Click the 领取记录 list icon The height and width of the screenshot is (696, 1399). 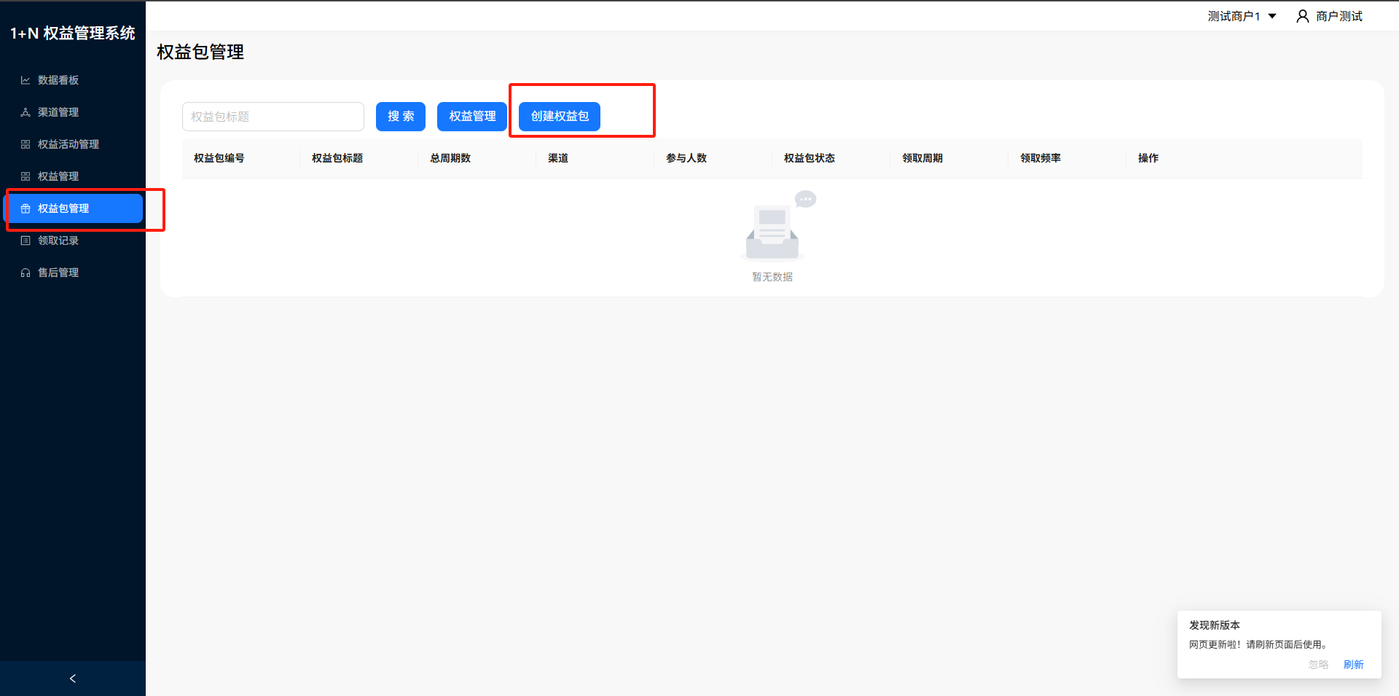click(26, 241)
